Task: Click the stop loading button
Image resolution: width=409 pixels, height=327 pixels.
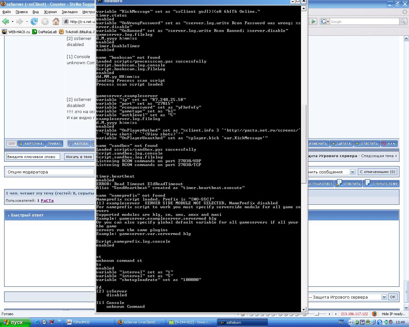Action: tap(45, 21)
